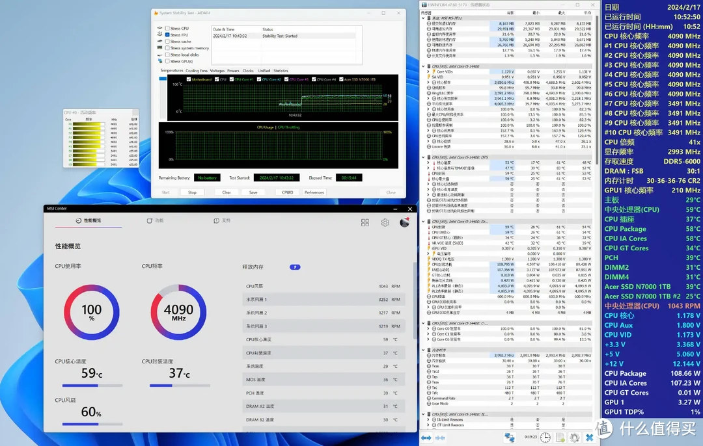
Task: Open the Powers tab in AIDA64
Action: (233, 71)
